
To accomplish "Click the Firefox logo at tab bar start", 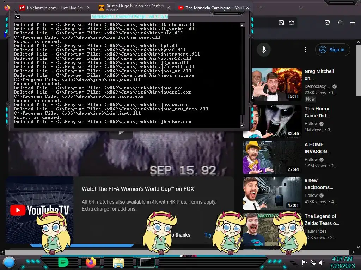I will tap(7, 8).
